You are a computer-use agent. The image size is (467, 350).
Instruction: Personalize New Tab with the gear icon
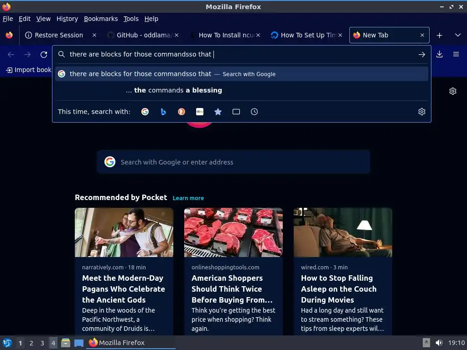pos(453,91)
